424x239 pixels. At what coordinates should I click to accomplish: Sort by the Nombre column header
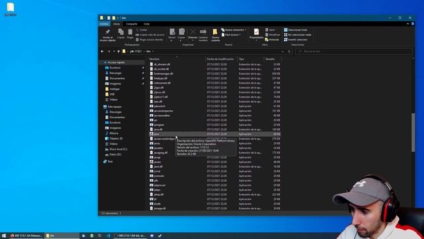[177, 59]
